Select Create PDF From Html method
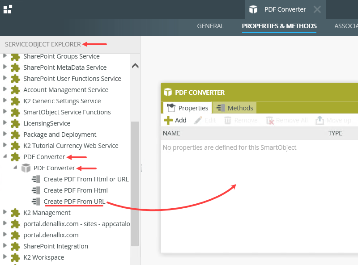Image resolution: width=358 pixels, height=265 pixels. [x=76, y=190]
